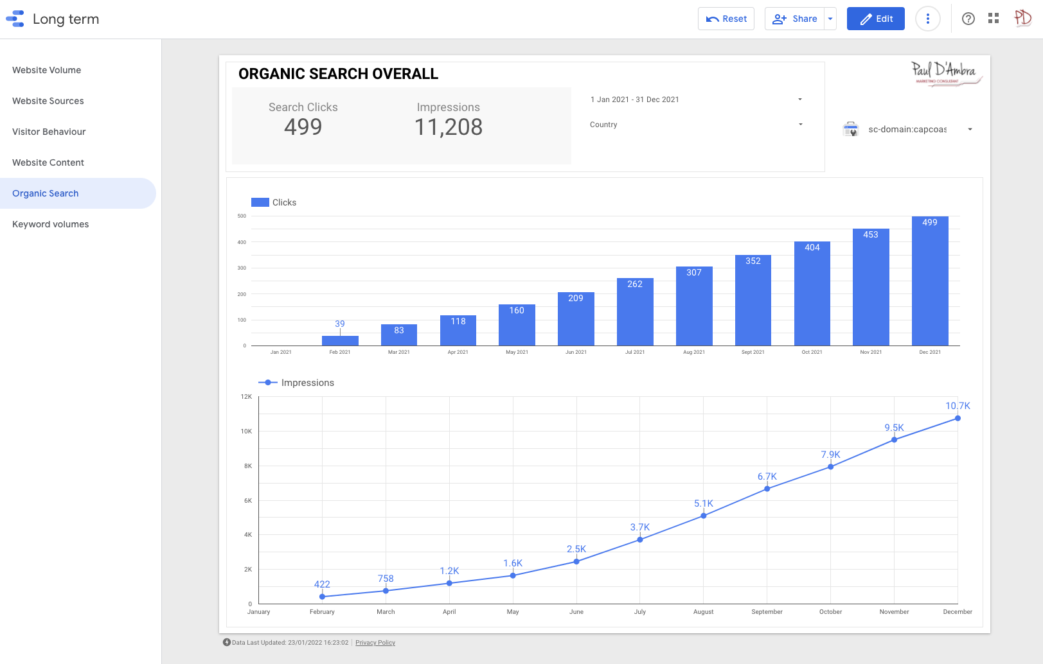
Task: Click the Long term report title
Action: (66, 19)
